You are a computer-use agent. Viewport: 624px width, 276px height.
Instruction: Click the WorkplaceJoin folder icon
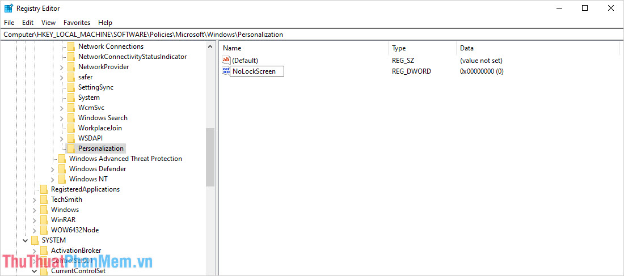coord(71,128)
